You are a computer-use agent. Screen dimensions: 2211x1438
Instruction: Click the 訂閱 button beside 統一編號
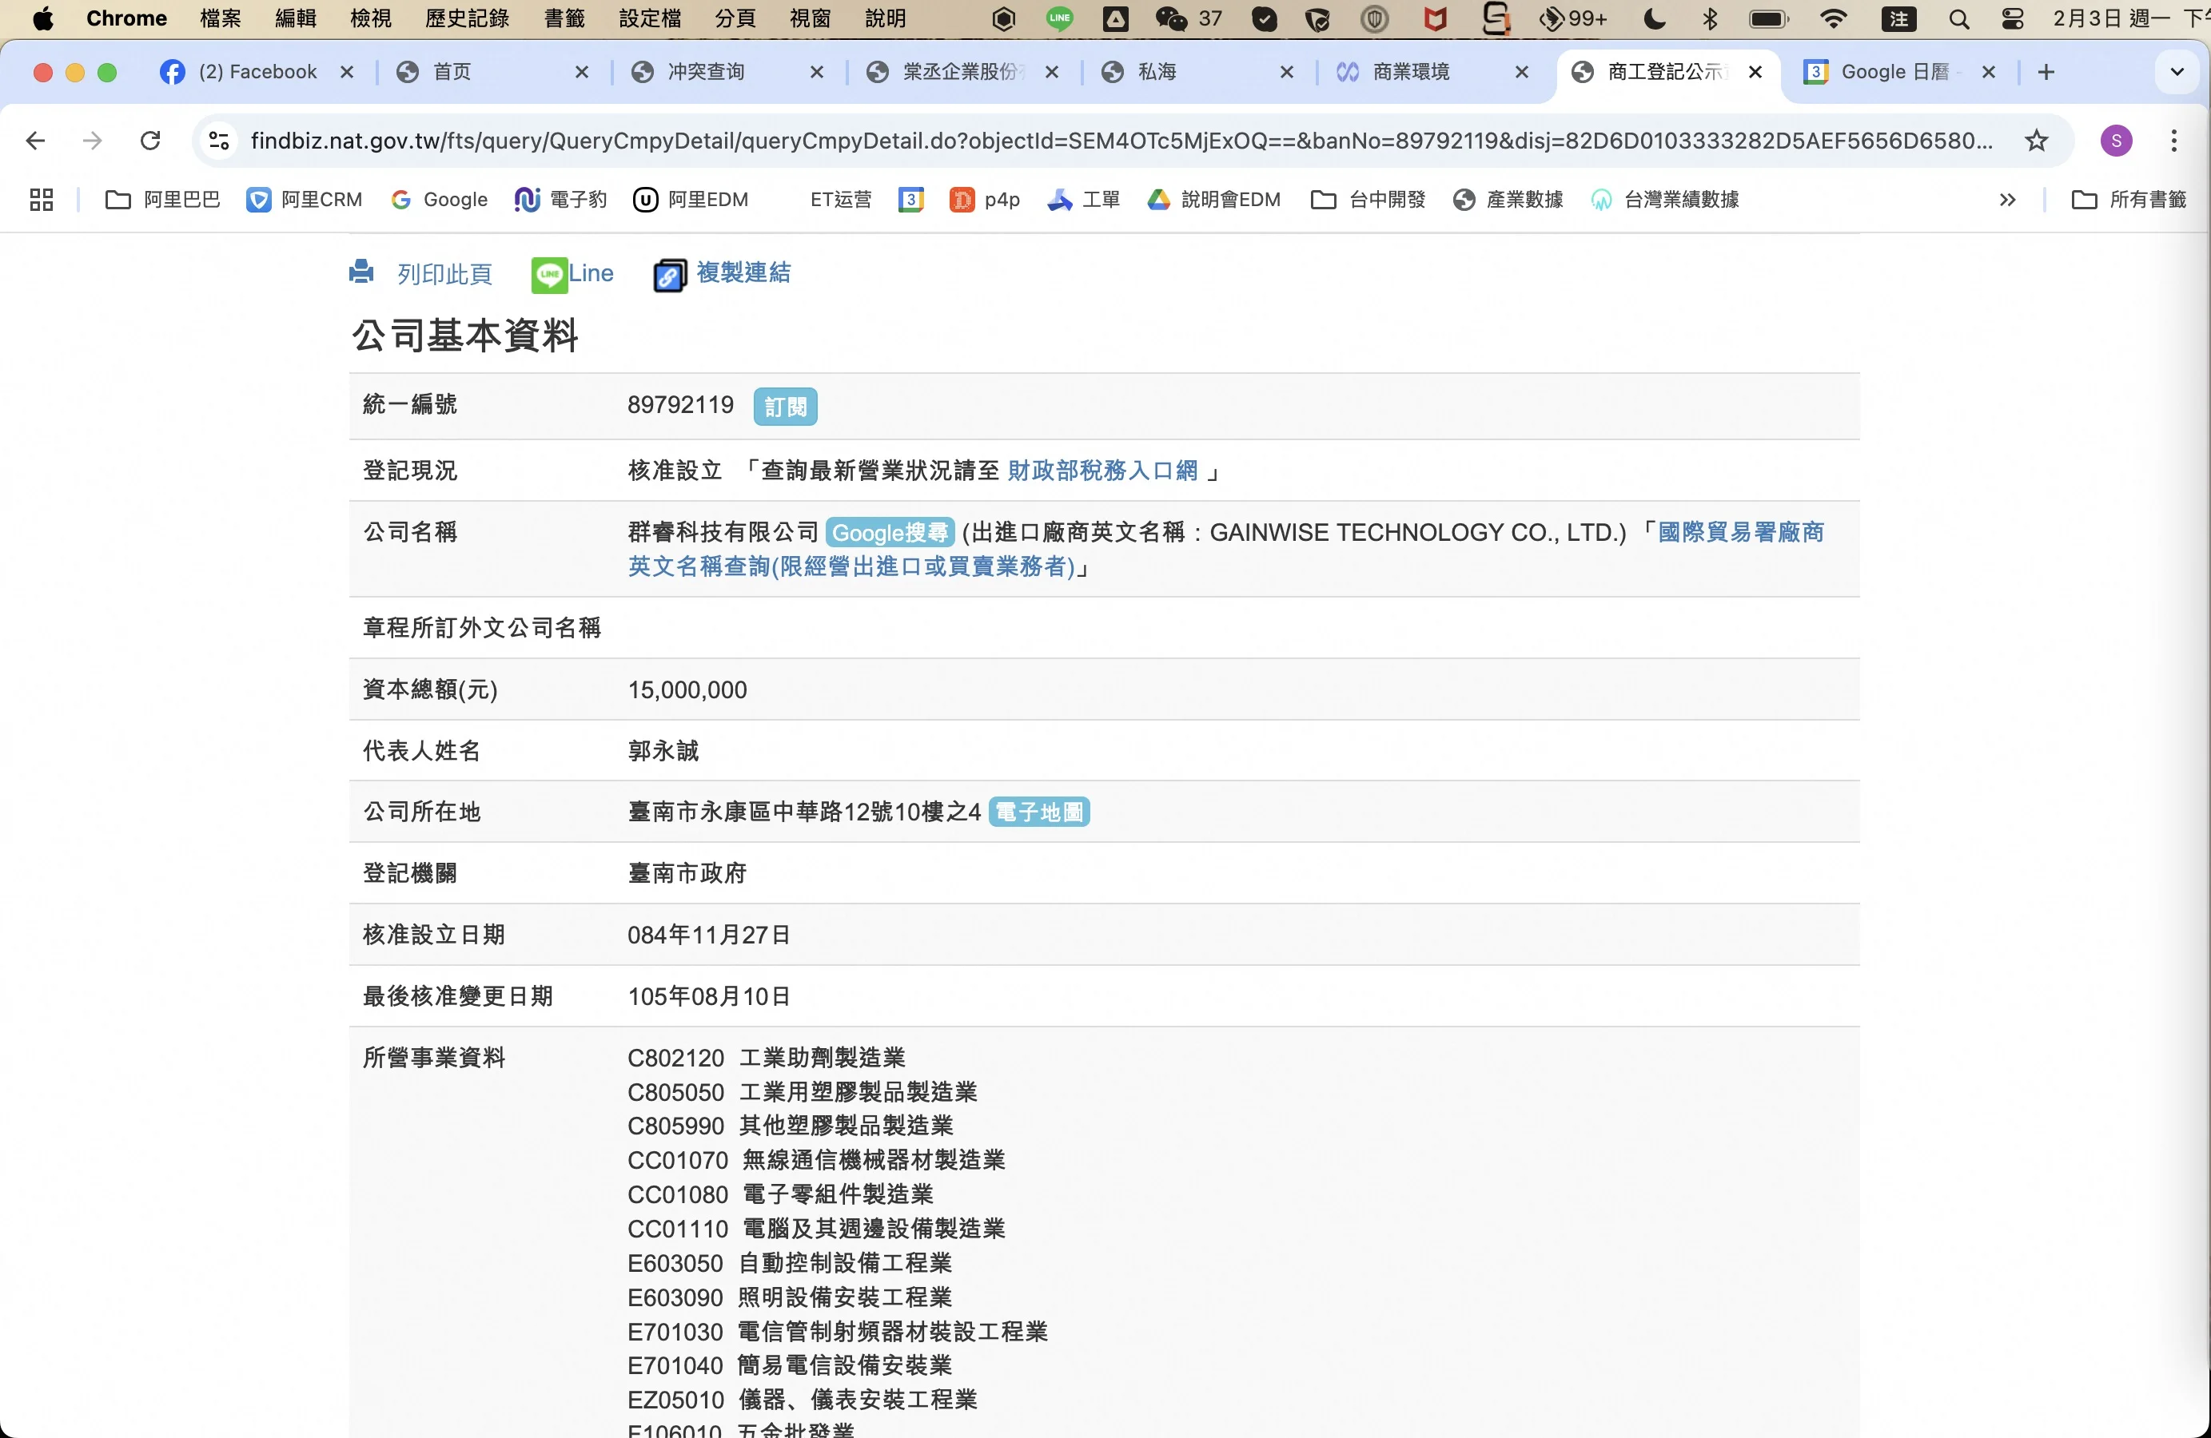pos(785,407)
